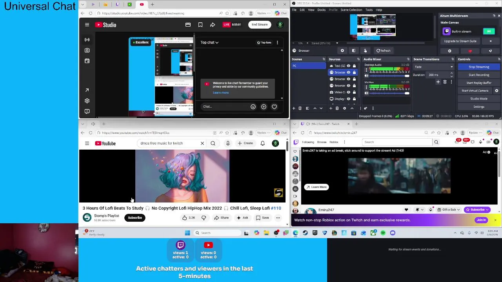Click Stop Streaming in OBS Controls

pos(479,67)
